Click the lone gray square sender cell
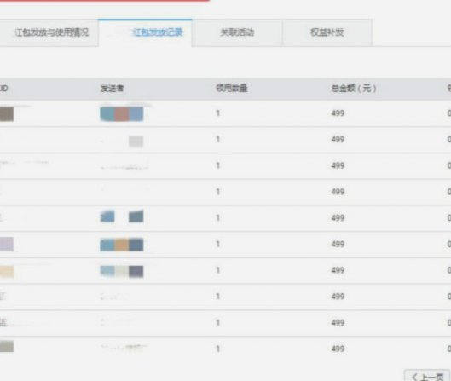The width and height of the screenshot is (451, 381). point(136,141)
